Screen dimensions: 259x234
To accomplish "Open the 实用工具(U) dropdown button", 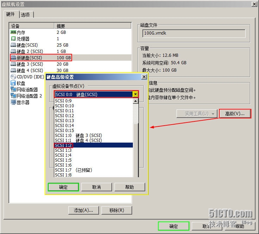I will click(197, 114).
